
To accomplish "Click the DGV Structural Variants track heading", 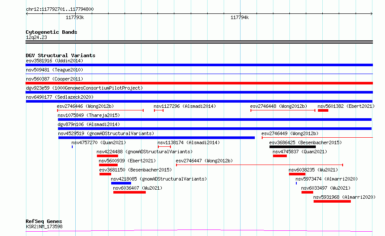I will 61,55.
